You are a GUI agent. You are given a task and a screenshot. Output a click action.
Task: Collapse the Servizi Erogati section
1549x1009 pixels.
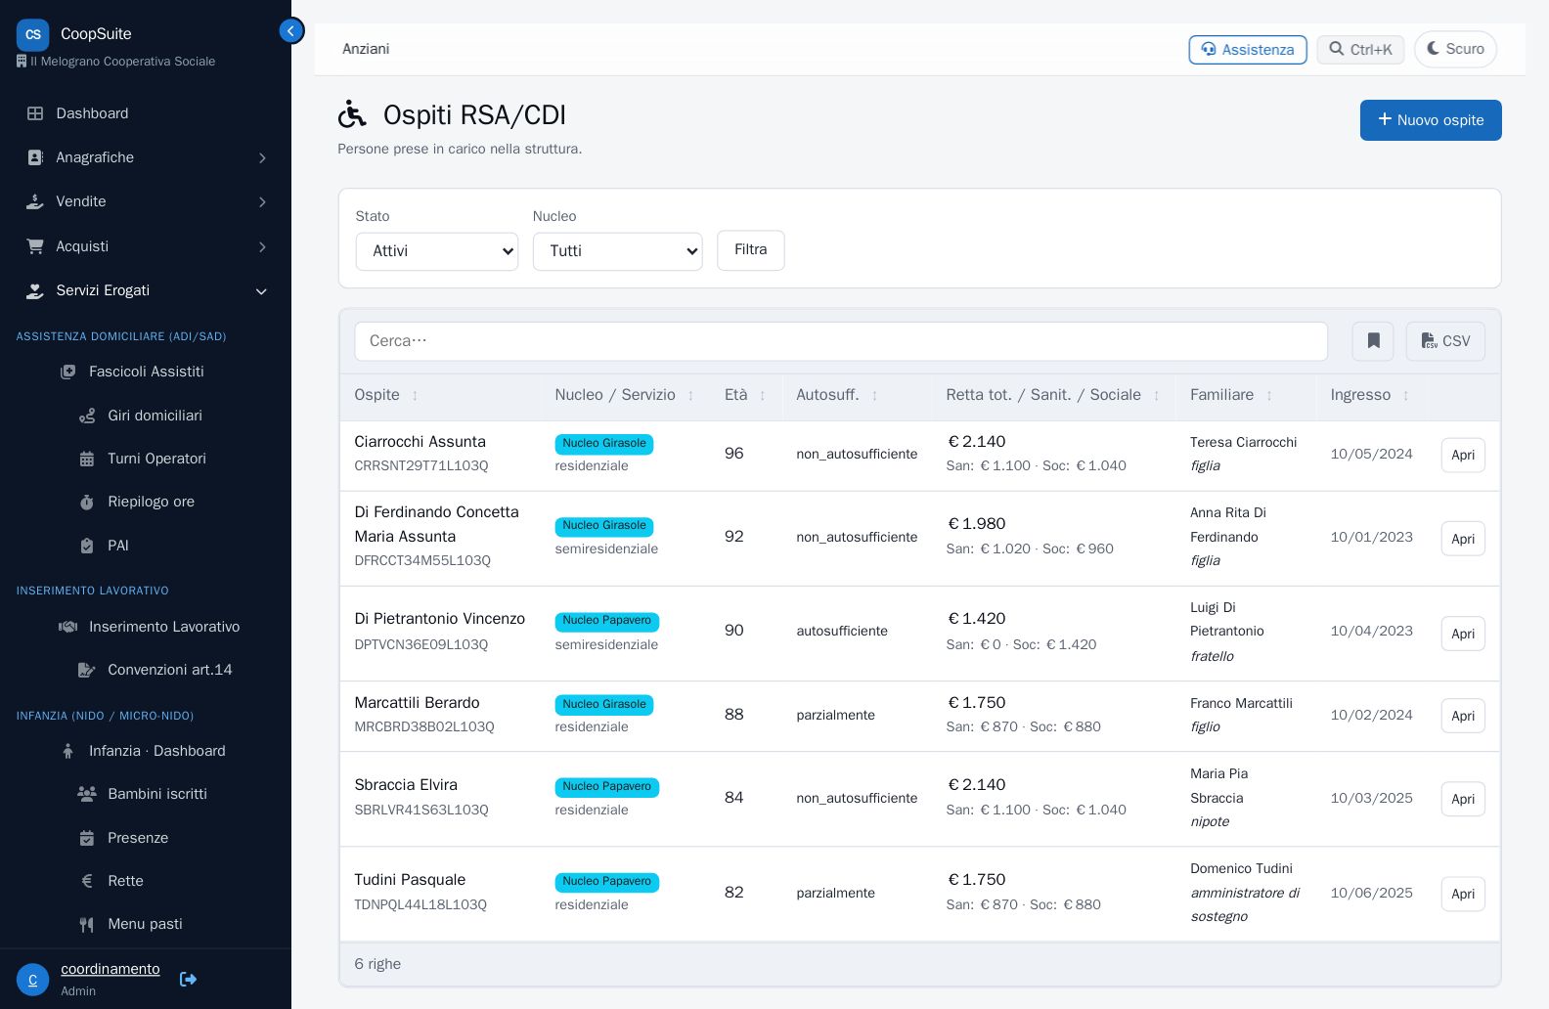point(146,290)
